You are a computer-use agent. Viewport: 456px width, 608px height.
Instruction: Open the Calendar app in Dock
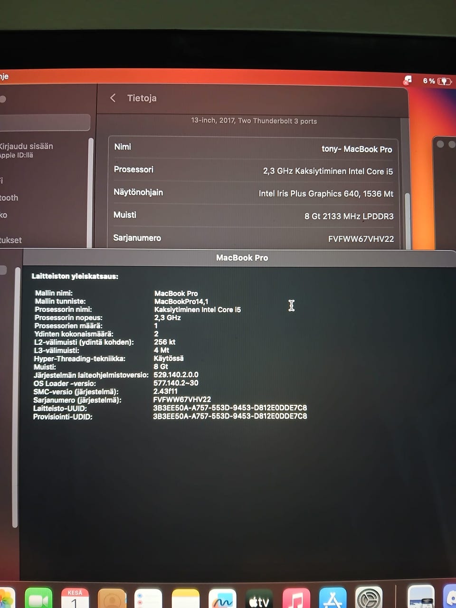(75, 598)
